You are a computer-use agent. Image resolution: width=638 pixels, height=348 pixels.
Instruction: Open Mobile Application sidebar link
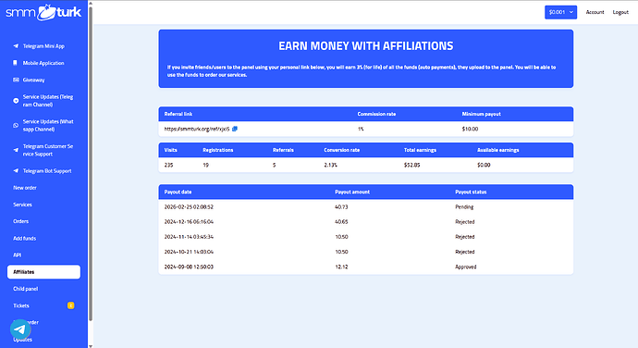point(43,63)
